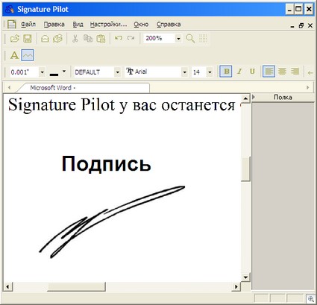This screenshot has height=305, width=317.
Task: Restore the inner document window
Action: pyautogui.click(x=301, y=25)
